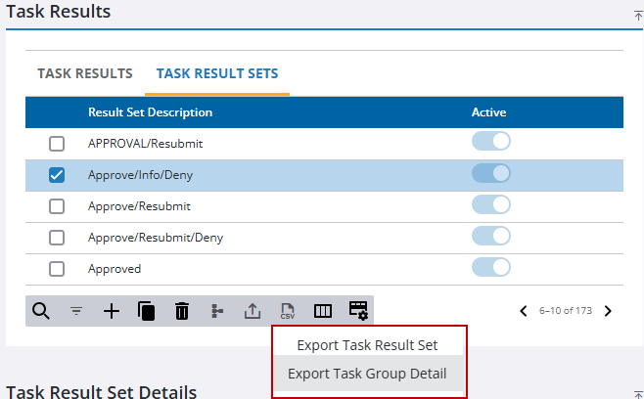Toggle Active switch for Approved row

491,268
